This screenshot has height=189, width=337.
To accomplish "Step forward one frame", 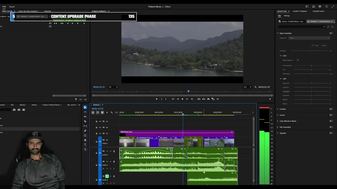I will click(187, 99).
